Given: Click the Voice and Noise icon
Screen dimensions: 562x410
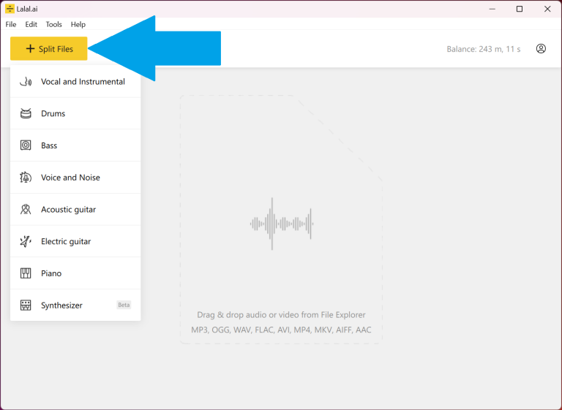Looking at the screenshot, I should click(x=26, y=178).
